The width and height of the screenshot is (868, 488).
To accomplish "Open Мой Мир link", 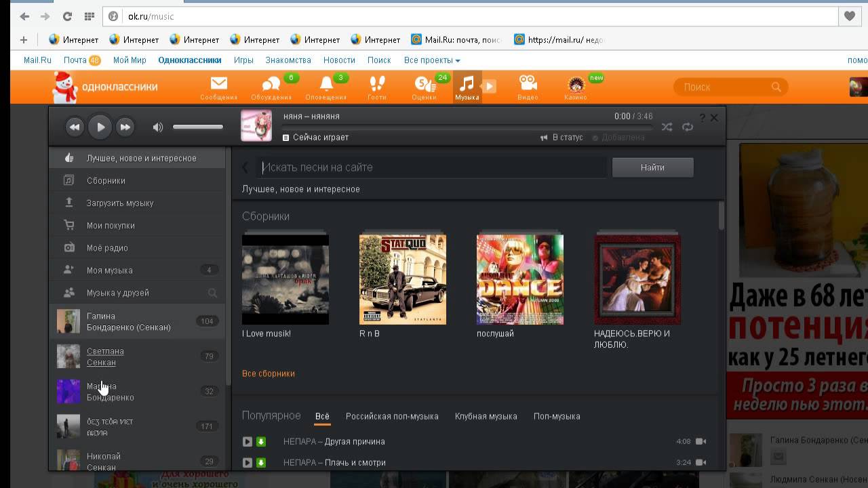I will pos(130,60).
